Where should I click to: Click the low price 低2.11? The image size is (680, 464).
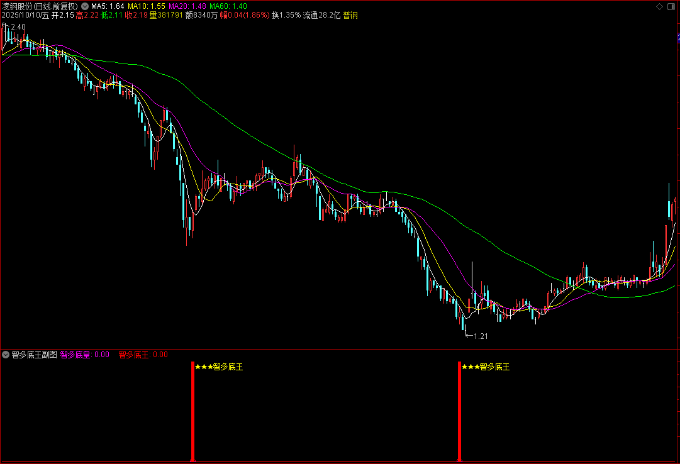(x=112, y=16)
